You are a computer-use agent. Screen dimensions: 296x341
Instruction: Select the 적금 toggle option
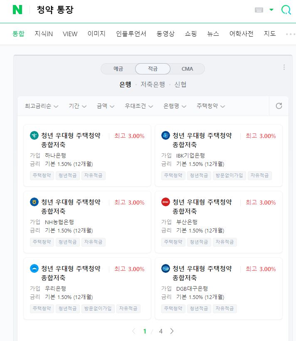[153, 69]
